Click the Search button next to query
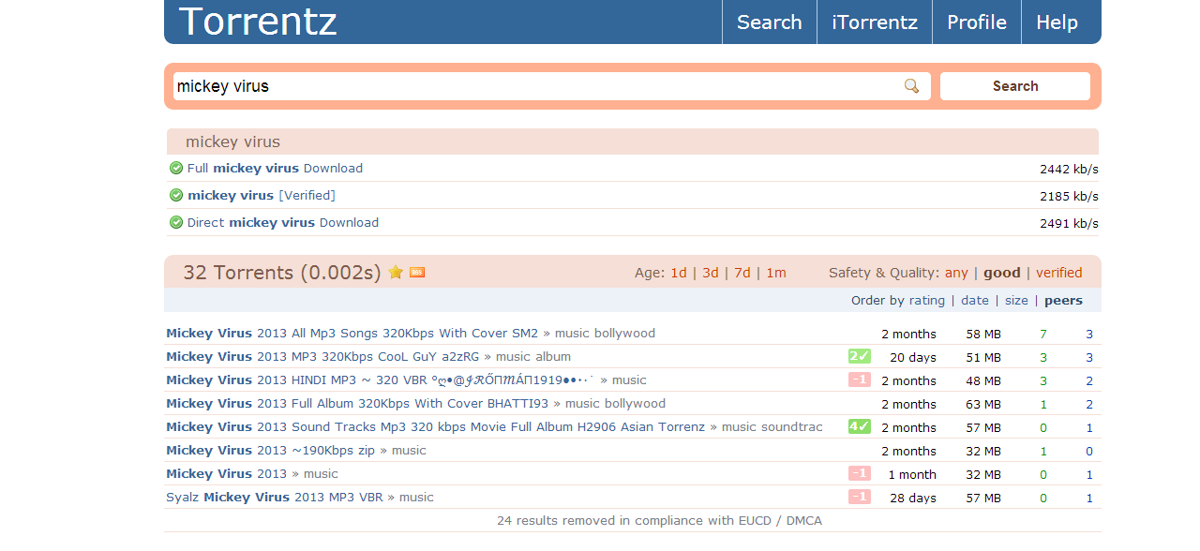The width and height of the screenshot is (1200, 551). [1015, 86]
